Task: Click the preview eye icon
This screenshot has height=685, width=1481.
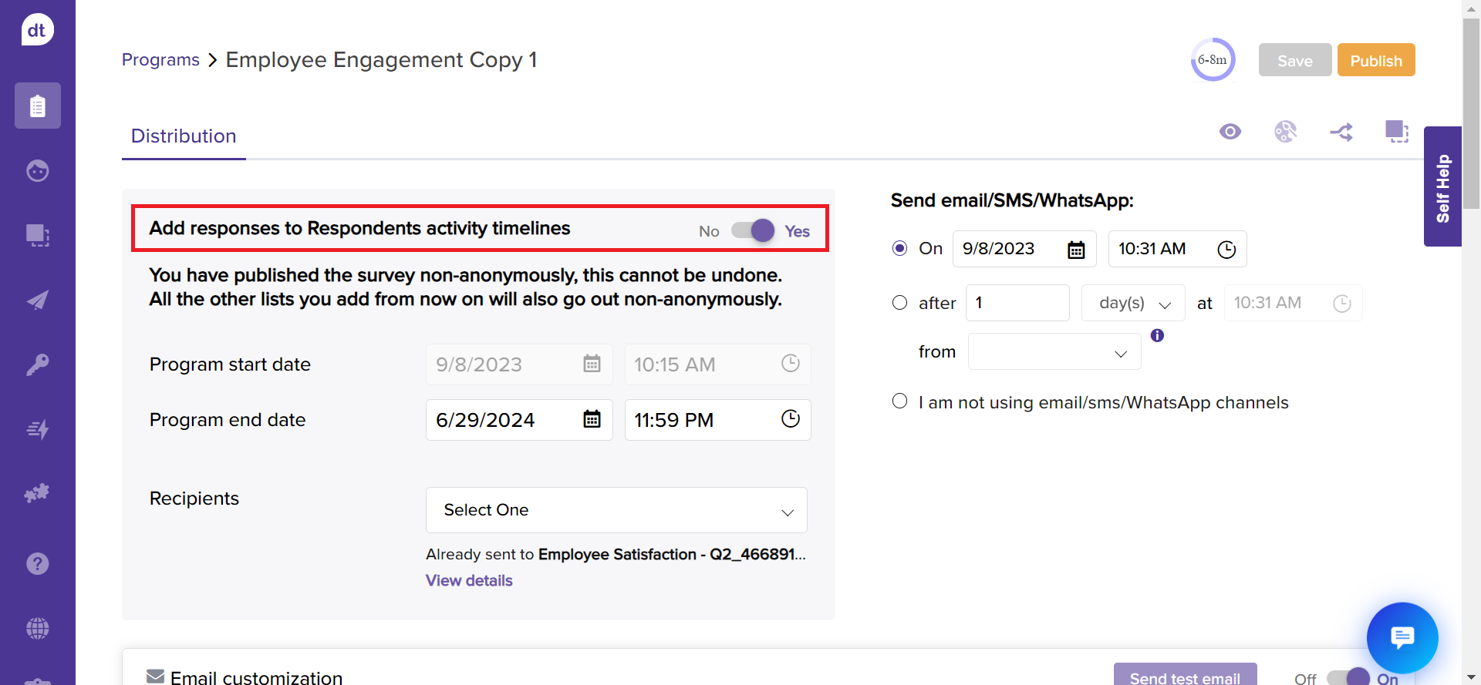Action: tap(1230, 132)
